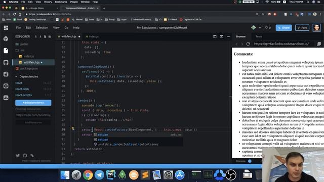Screen dimensions: 324x182
Task: Click the new file icon in Explorer header
Action: pos(45,36)
